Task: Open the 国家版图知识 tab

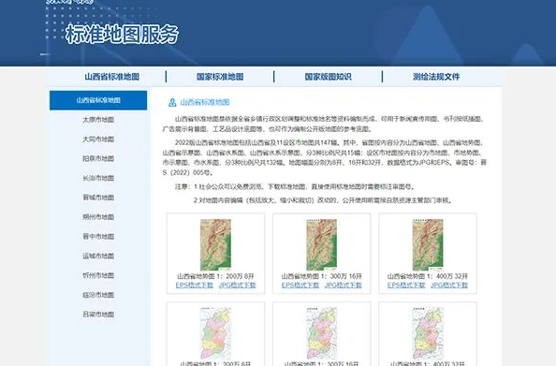Action: 328,77
